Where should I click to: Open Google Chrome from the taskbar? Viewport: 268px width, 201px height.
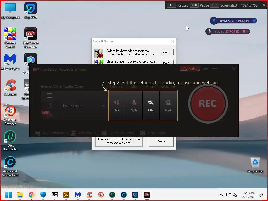coord(32,195)
